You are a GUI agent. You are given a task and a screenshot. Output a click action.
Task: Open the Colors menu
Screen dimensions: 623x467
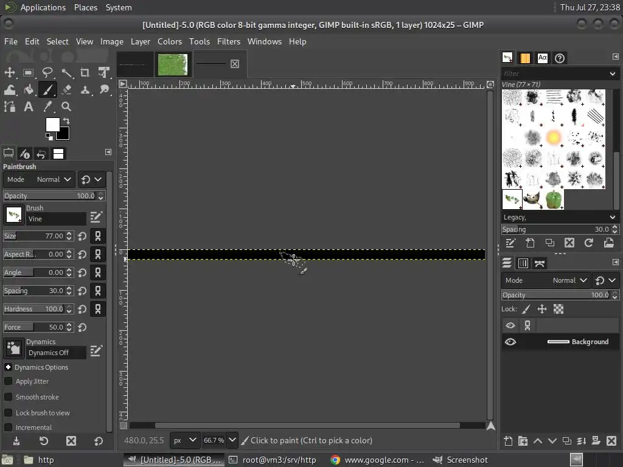(170, 41)
